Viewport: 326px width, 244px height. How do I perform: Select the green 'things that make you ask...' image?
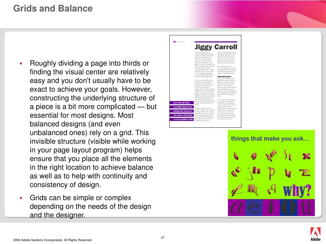click(271, 173)
